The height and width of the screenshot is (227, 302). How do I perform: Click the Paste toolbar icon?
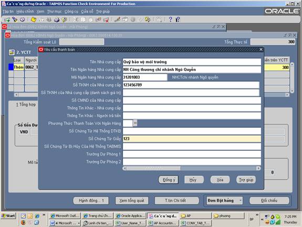coord(91,19)
